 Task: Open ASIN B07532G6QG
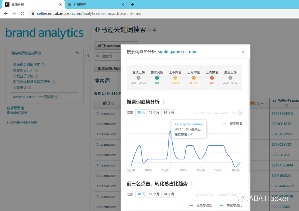coord(282,113)
